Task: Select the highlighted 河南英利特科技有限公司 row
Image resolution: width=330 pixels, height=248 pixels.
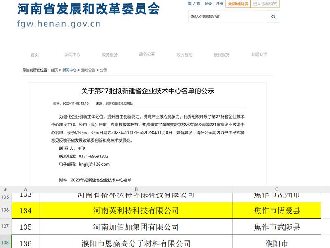Action: click(136, 210)
